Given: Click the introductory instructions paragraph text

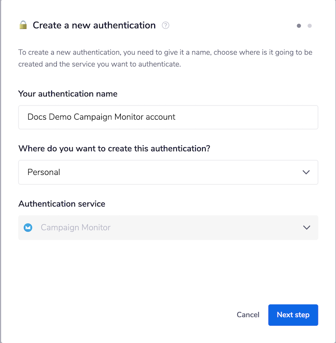Looking at the screenshot, I should (x=168, y=58).
